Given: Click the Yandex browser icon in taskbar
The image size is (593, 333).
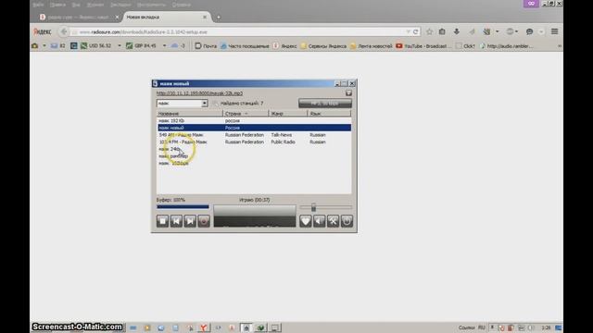Looking at the screenshot, I should click(204, 327).
